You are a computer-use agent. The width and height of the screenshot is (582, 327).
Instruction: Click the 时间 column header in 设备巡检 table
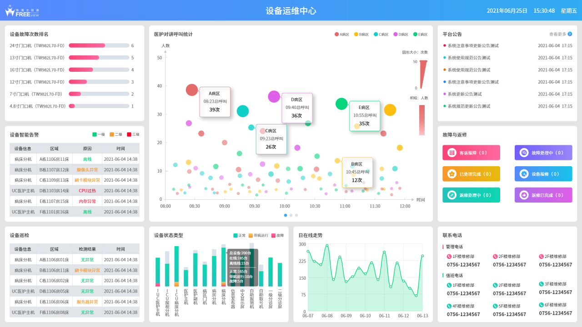tap(120, 249)
